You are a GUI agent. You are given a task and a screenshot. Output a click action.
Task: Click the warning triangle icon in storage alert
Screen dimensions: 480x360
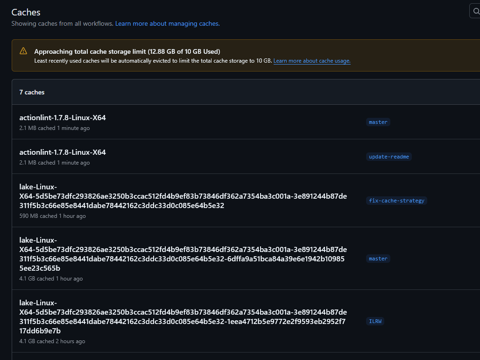click(23, 51)
